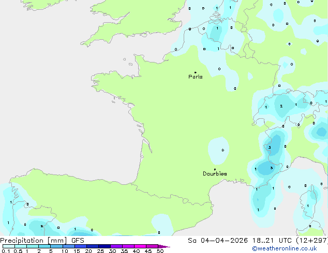328x253 pixels.
Task: Select the 5–10 mm legend color box
Action: (56, 246)
